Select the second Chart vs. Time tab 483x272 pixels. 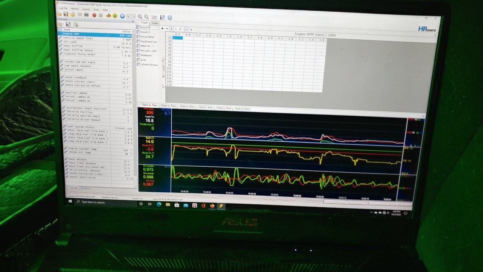click(168, 106)
